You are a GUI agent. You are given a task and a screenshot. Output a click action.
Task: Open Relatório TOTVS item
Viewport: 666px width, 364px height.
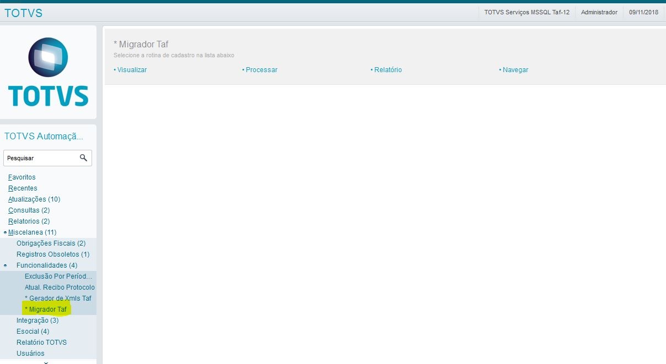click(42, 343)
